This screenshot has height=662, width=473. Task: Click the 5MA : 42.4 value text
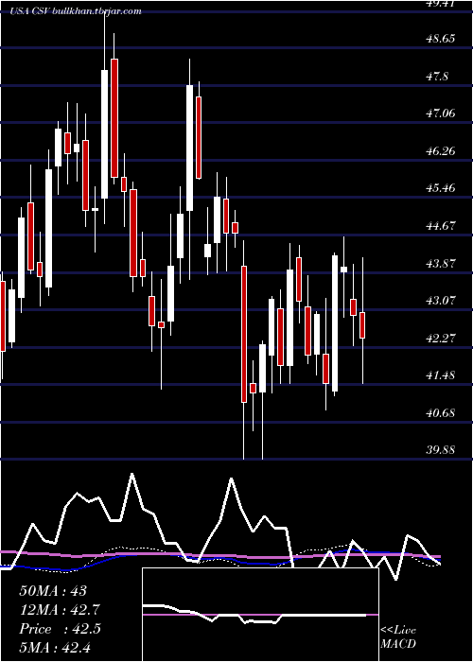pyautogui.click(x=55, y=647)
